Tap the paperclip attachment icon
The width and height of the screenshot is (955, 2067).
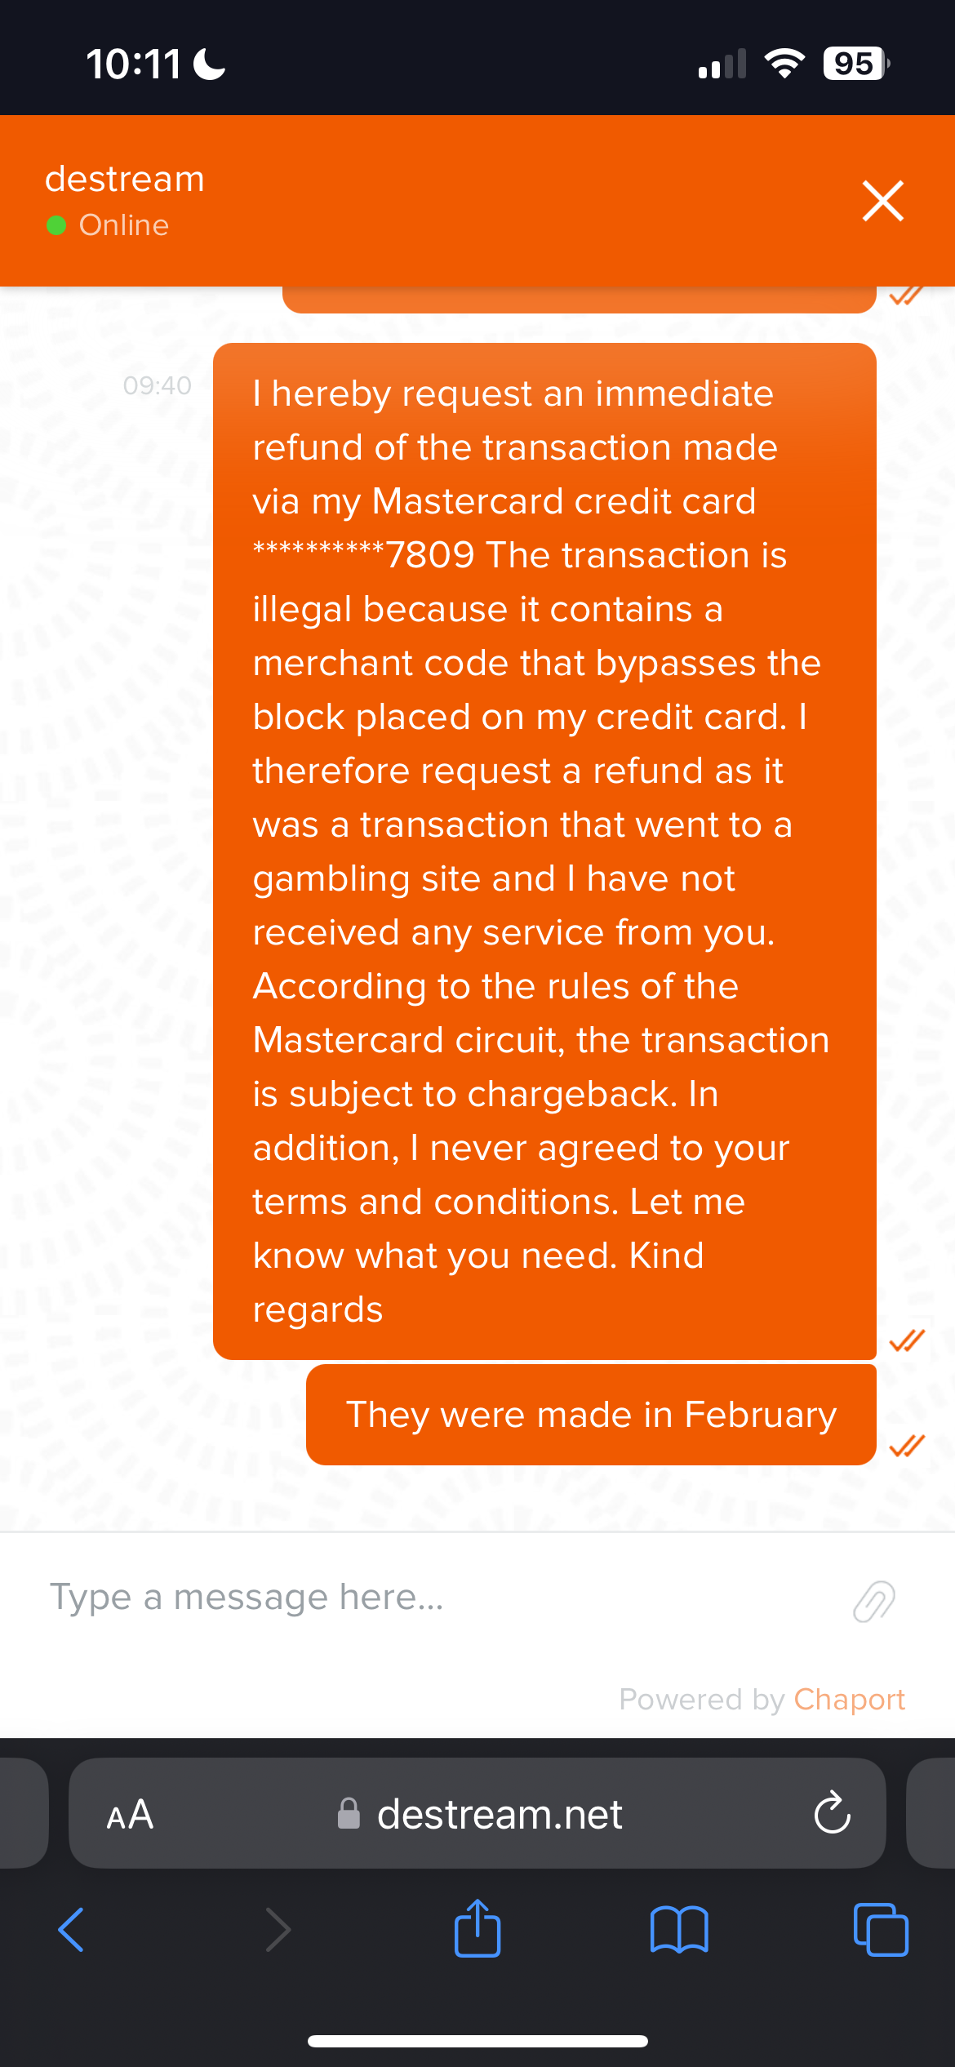[873, 1600]
